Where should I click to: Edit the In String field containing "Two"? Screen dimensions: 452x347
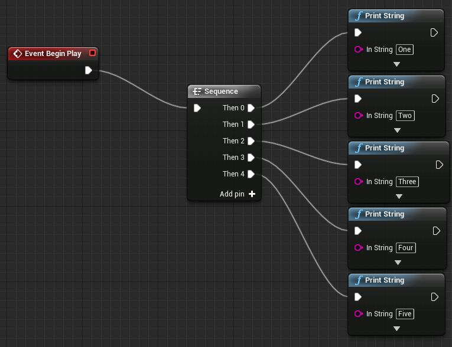405,116
